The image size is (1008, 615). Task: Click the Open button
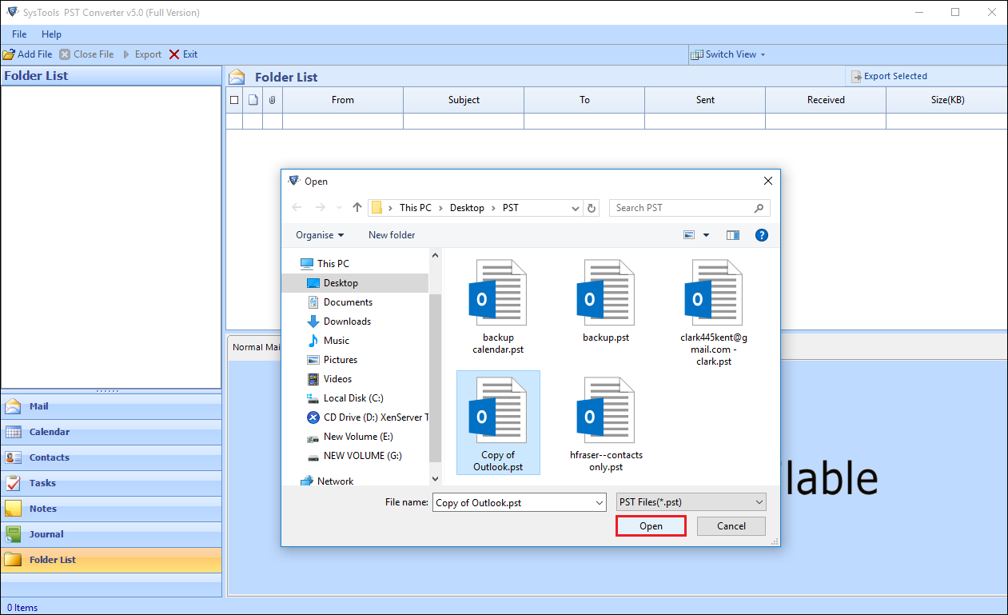pyautogui.click(x=651, y=526)
